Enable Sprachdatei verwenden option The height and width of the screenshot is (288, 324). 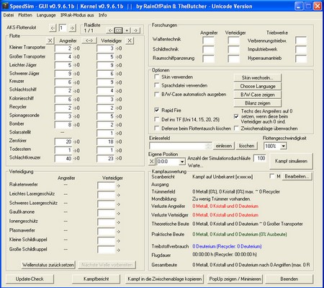click(x=157, y=85)
